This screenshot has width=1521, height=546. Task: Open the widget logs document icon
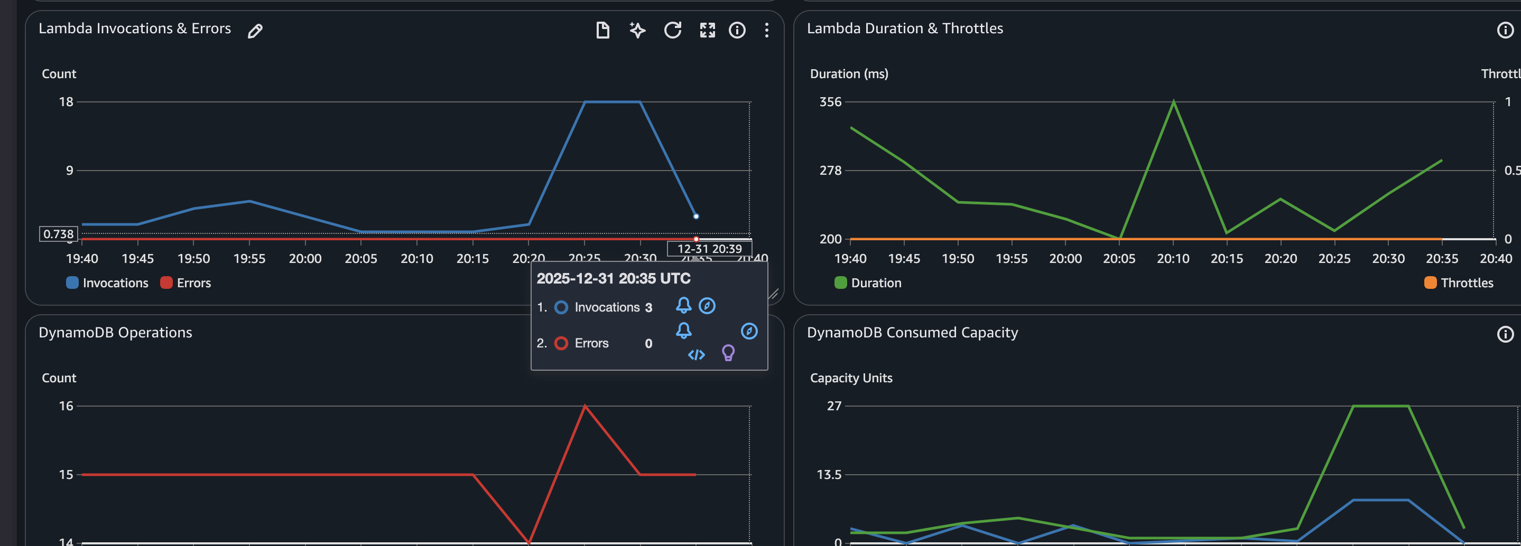coord(603,30)
